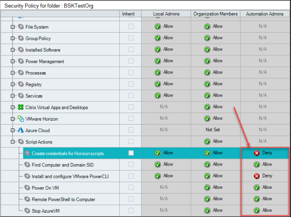Viewport: 291px width, 217px height.
Task: Click the Processes label
Action: click(36, 73)
